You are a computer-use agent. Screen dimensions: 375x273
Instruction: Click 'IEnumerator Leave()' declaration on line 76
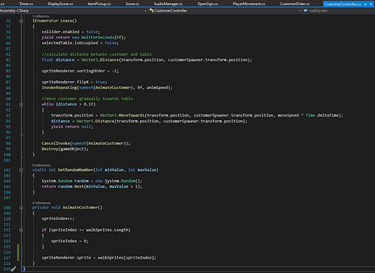coord(55,21)
